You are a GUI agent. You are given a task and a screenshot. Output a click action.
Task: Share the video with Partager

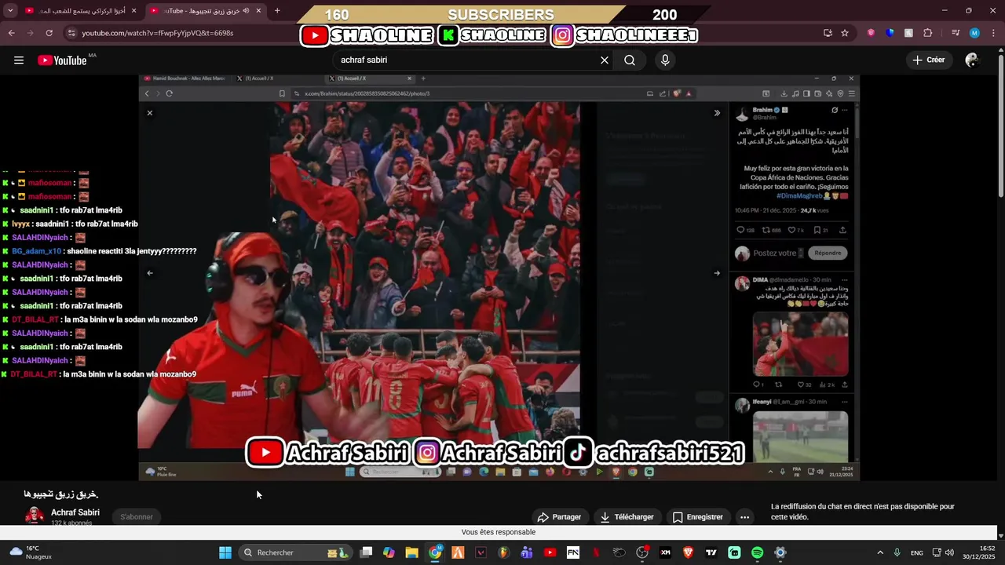point(559,517)
